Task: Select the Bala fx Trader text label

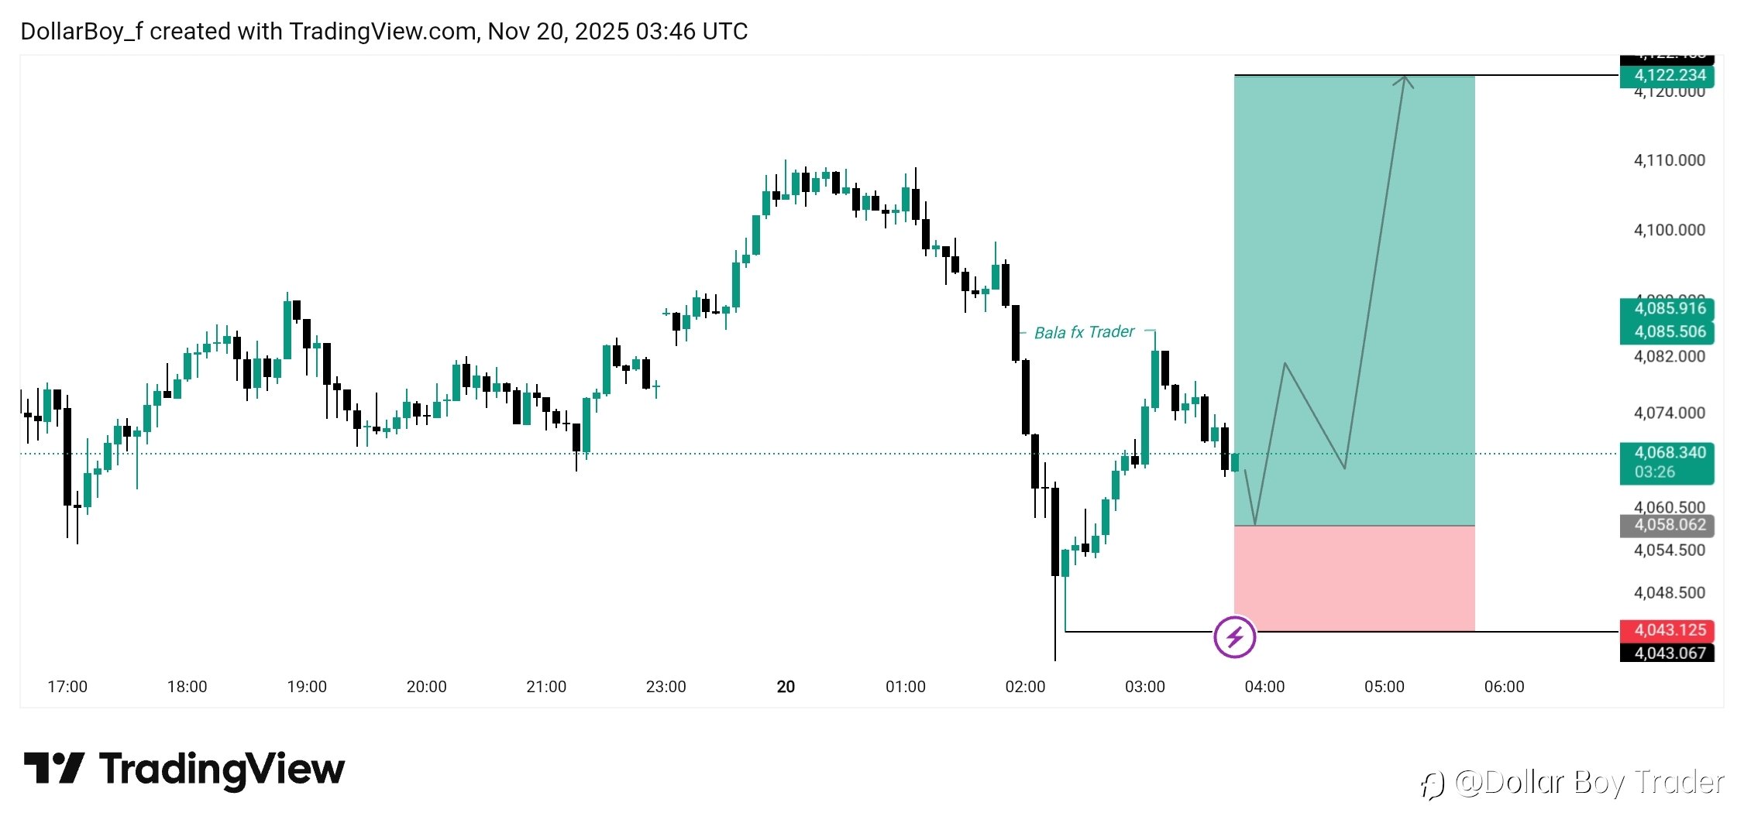Action: point(1084,332)
